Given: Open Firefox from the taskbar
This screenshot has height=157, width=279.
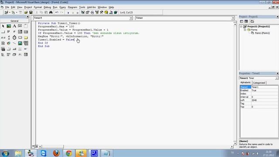Looking at the screenshot, I should (x=56, y=153).
